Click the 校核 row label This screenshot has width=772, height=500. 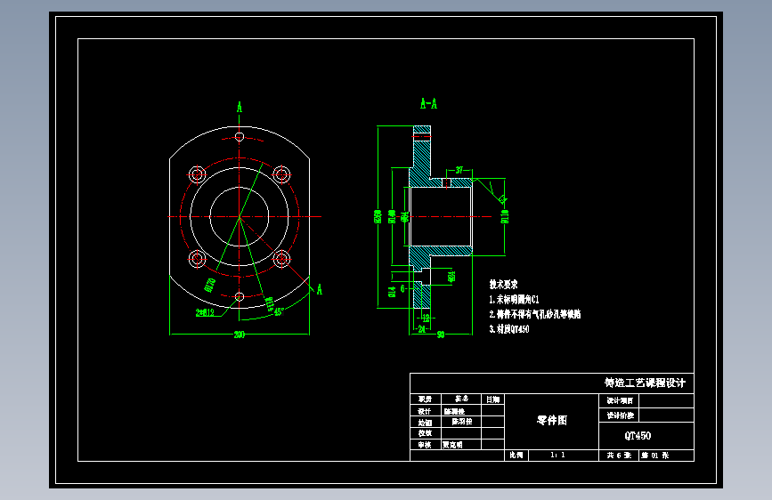click(425, 433)
